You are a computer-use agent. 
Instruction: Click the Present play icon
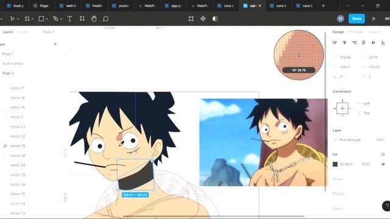coord(374,19)
